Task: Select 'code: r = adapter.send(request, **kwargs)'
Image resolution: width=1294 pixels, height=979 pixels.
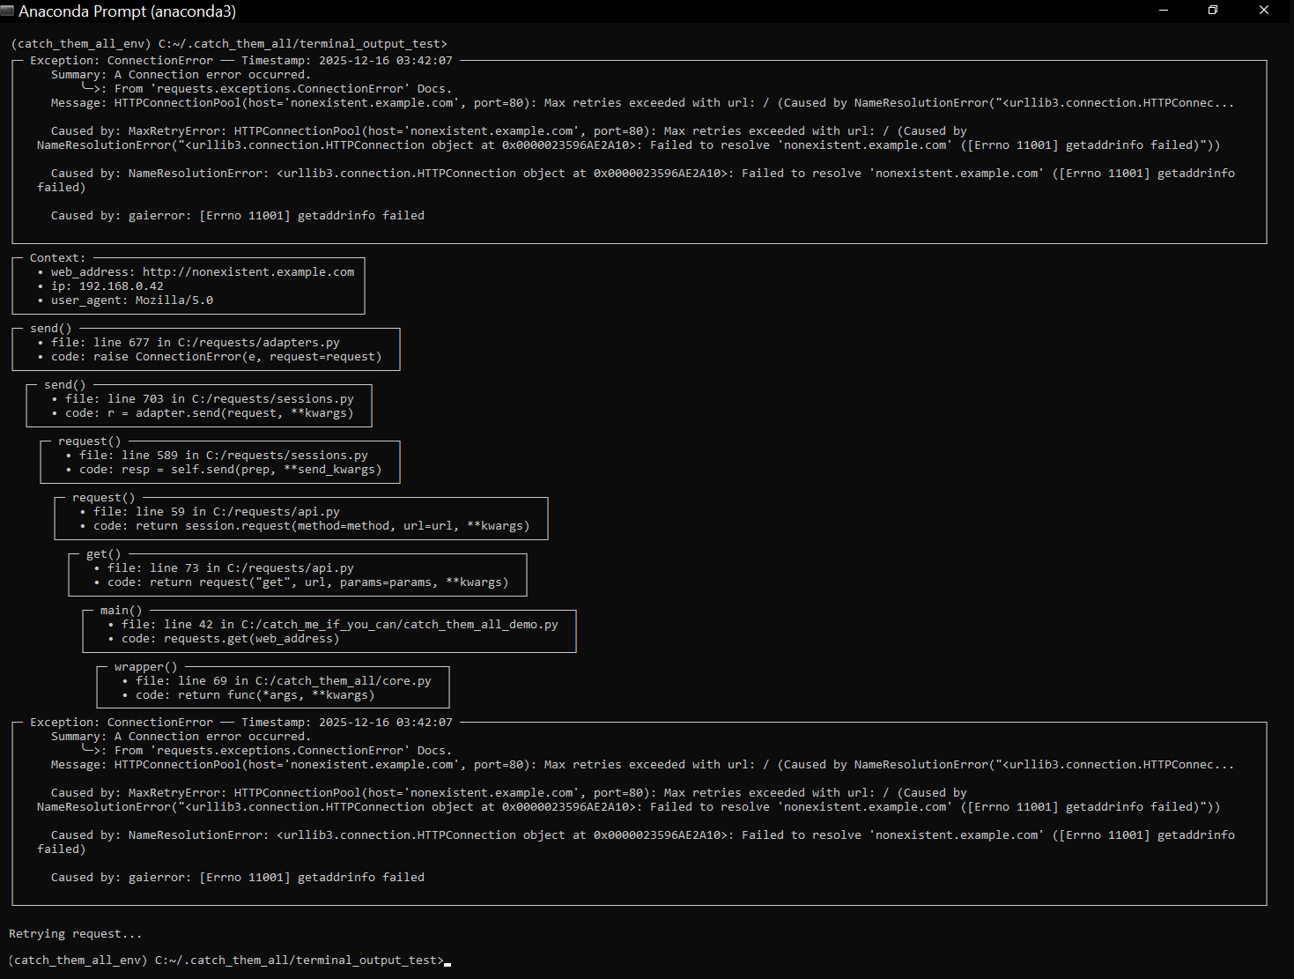Action: tap(203, 413)
